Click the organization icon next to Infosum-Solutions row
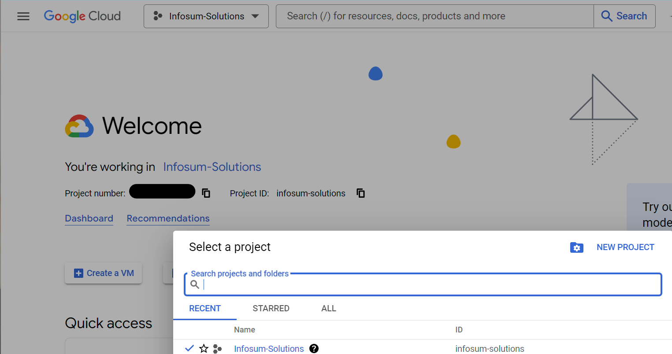Screen dimensions: 672x354 click(217, 348)
